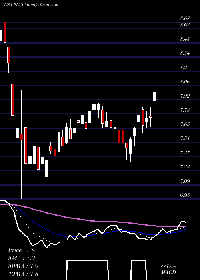Click the '50MA : 7.9' readout
Image resolution: width=200 pixels, height=280 pixels.
[23, 266]
